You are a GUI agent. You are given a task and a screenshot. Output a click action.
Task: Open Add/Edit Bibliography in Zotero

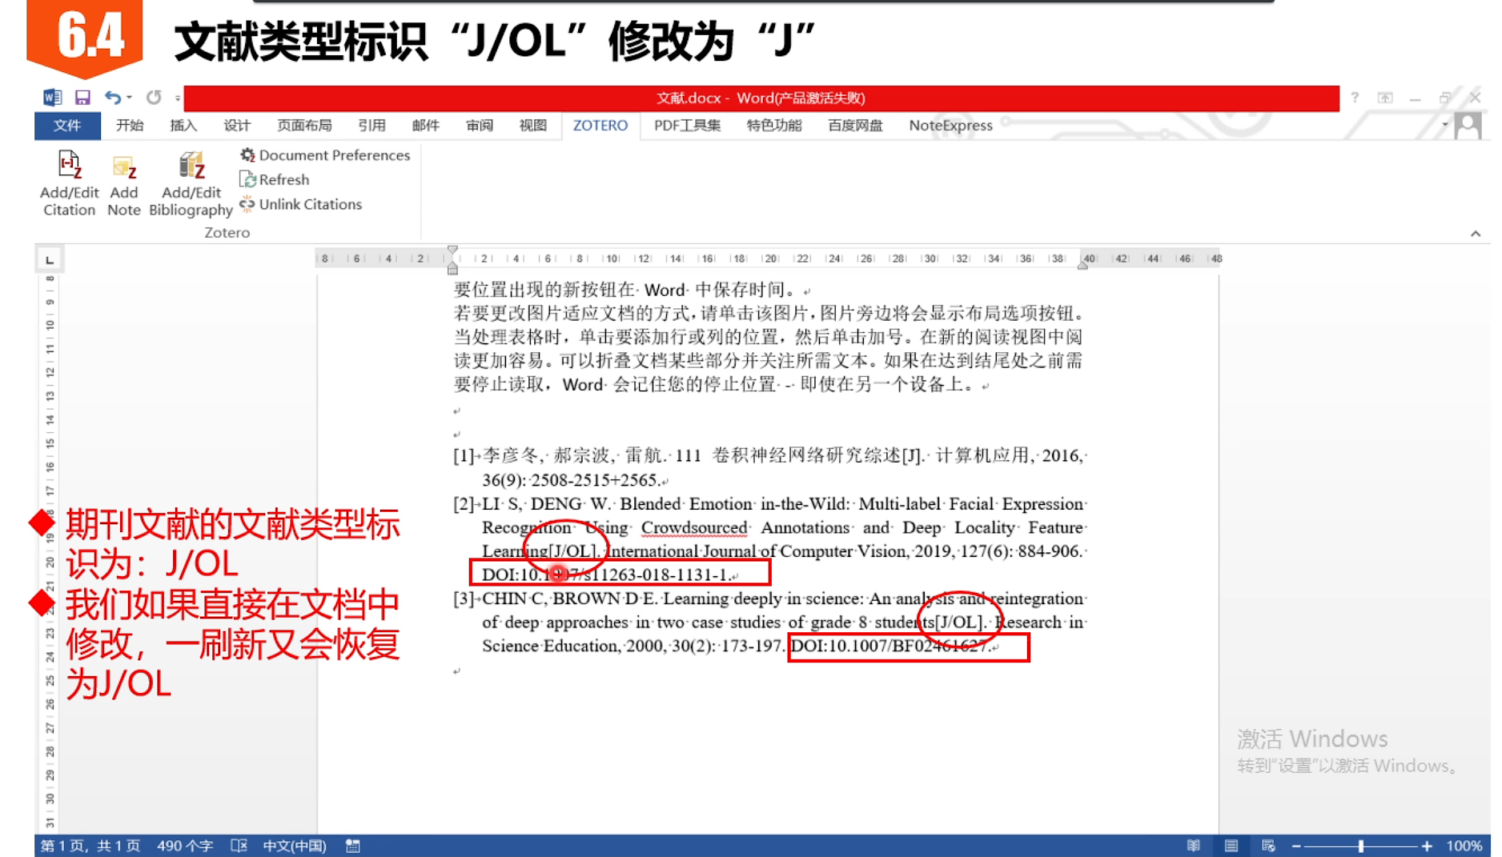191,182
